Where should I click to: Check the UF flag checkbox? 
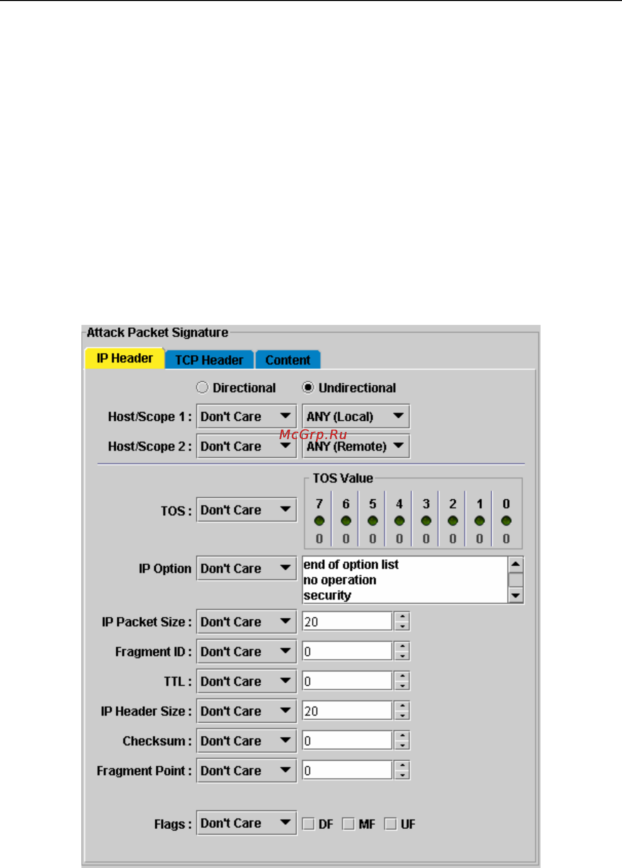(390, 824)
